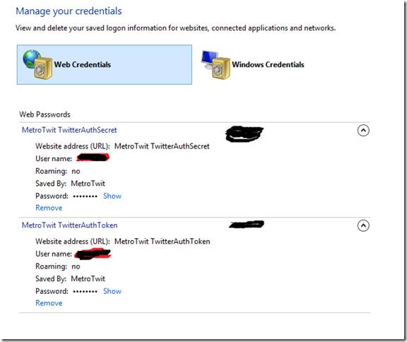407x342 pixels.
Task: Click the TwitterAuthToken Website address URL value
Action: click(163, 242)
